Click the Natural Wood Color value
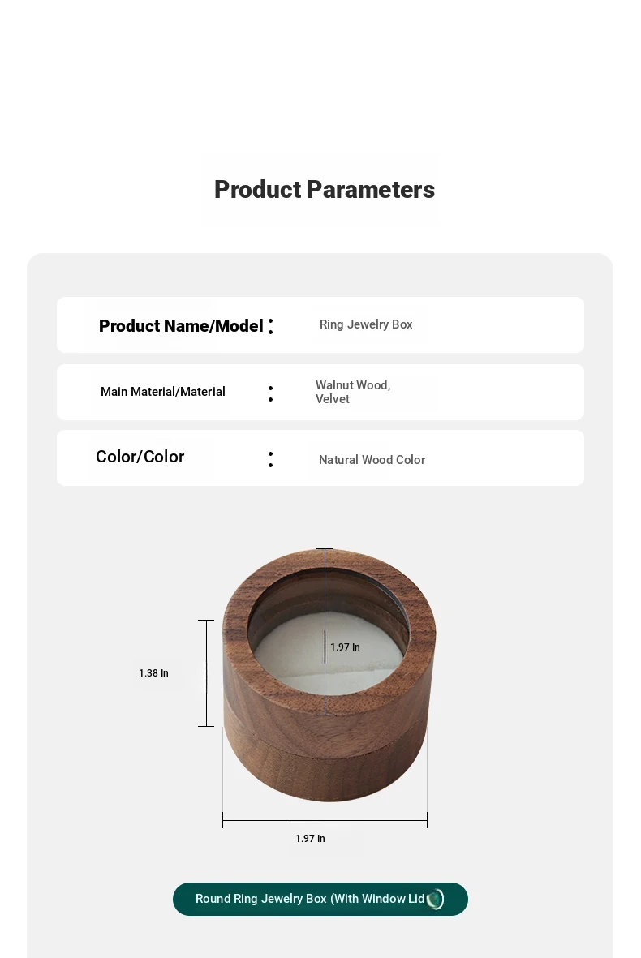The width and height of the screenshot is (641, 958). point(372,459)
